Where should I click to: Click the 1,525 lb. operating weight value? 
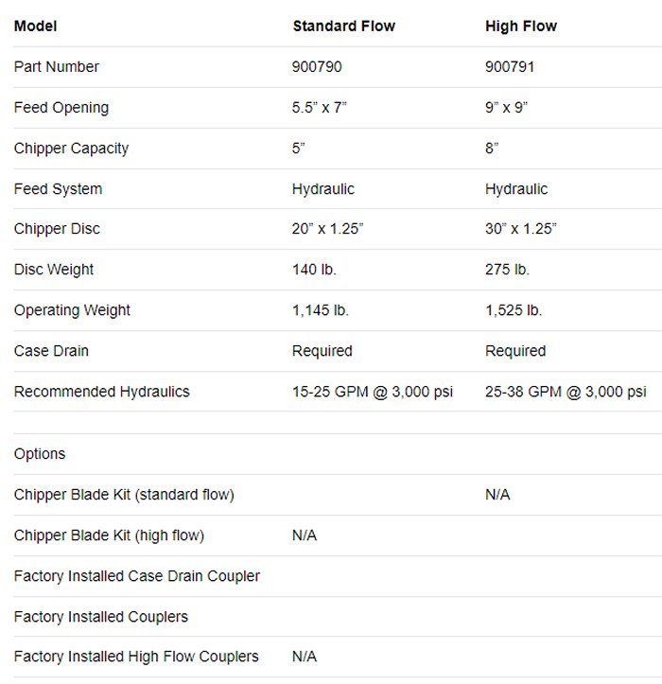coord(514,310)
